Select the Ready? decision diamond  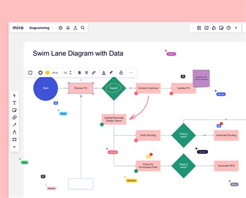114,88
